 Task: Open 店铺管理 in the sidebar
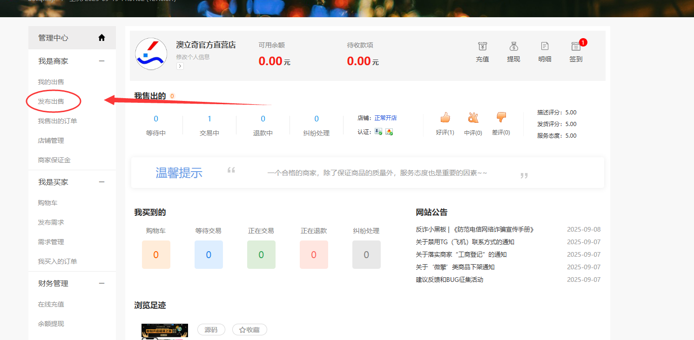(x=51, y=140)
